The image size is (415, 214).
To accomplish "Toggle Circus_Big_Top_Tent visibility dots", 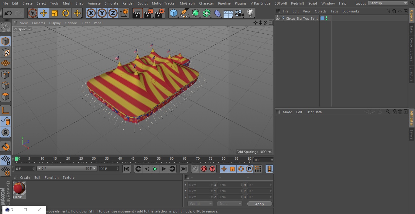I will click(326, 19).
